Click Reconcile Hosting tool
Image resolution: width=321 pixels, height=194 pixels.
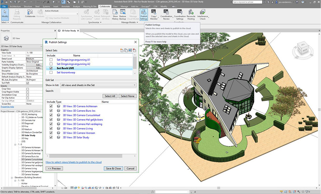pos(191,14)
